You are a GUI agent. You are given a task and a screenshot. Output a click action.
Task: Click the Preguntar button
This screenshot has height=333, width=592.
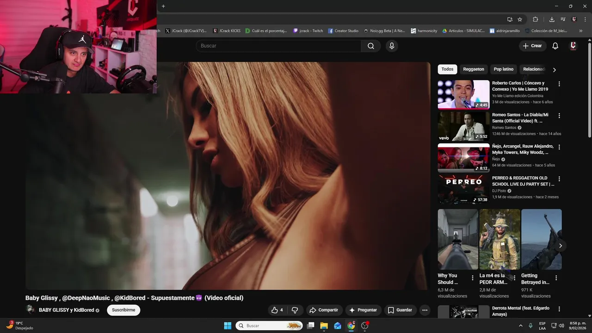[363, 310]
